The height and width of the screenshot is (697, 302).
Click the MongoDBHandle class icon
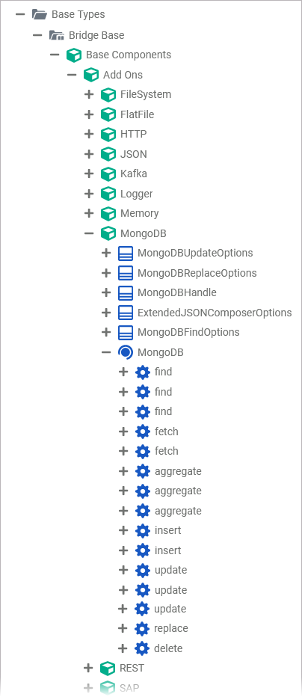click(x=126, y=292)
